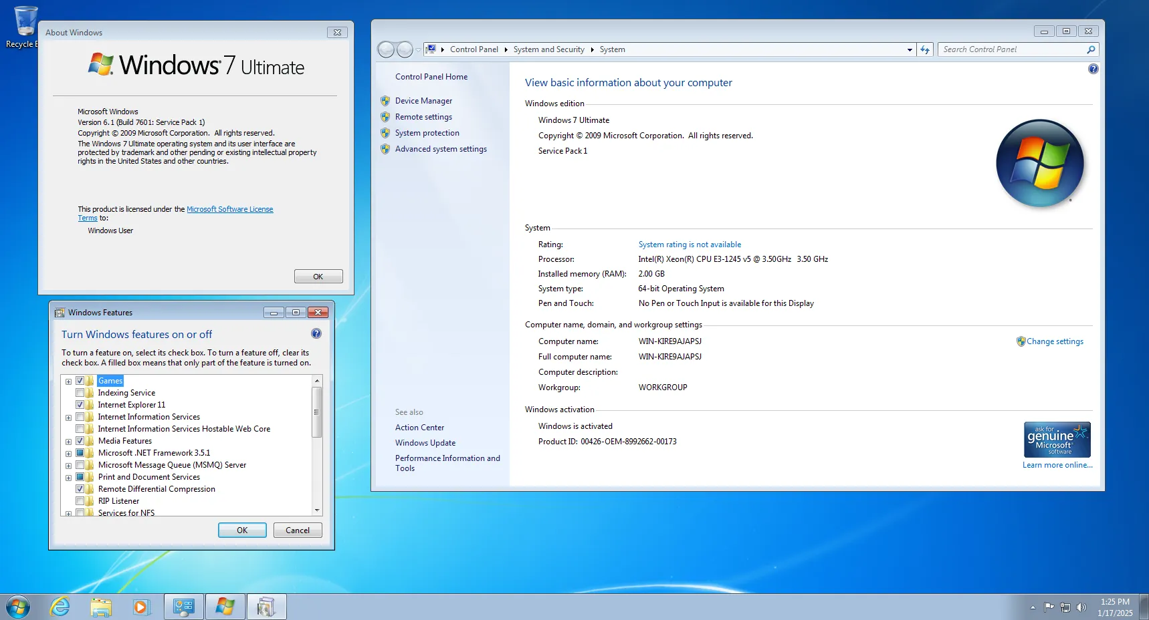Switch to About Windows taskbar button
Viewport: 1149px width, 620px height.
pos(225,607)
